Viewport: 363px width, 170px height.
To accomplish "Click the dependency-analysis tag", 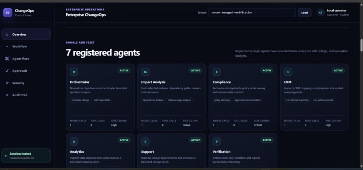I will click(x=153, y=100).
